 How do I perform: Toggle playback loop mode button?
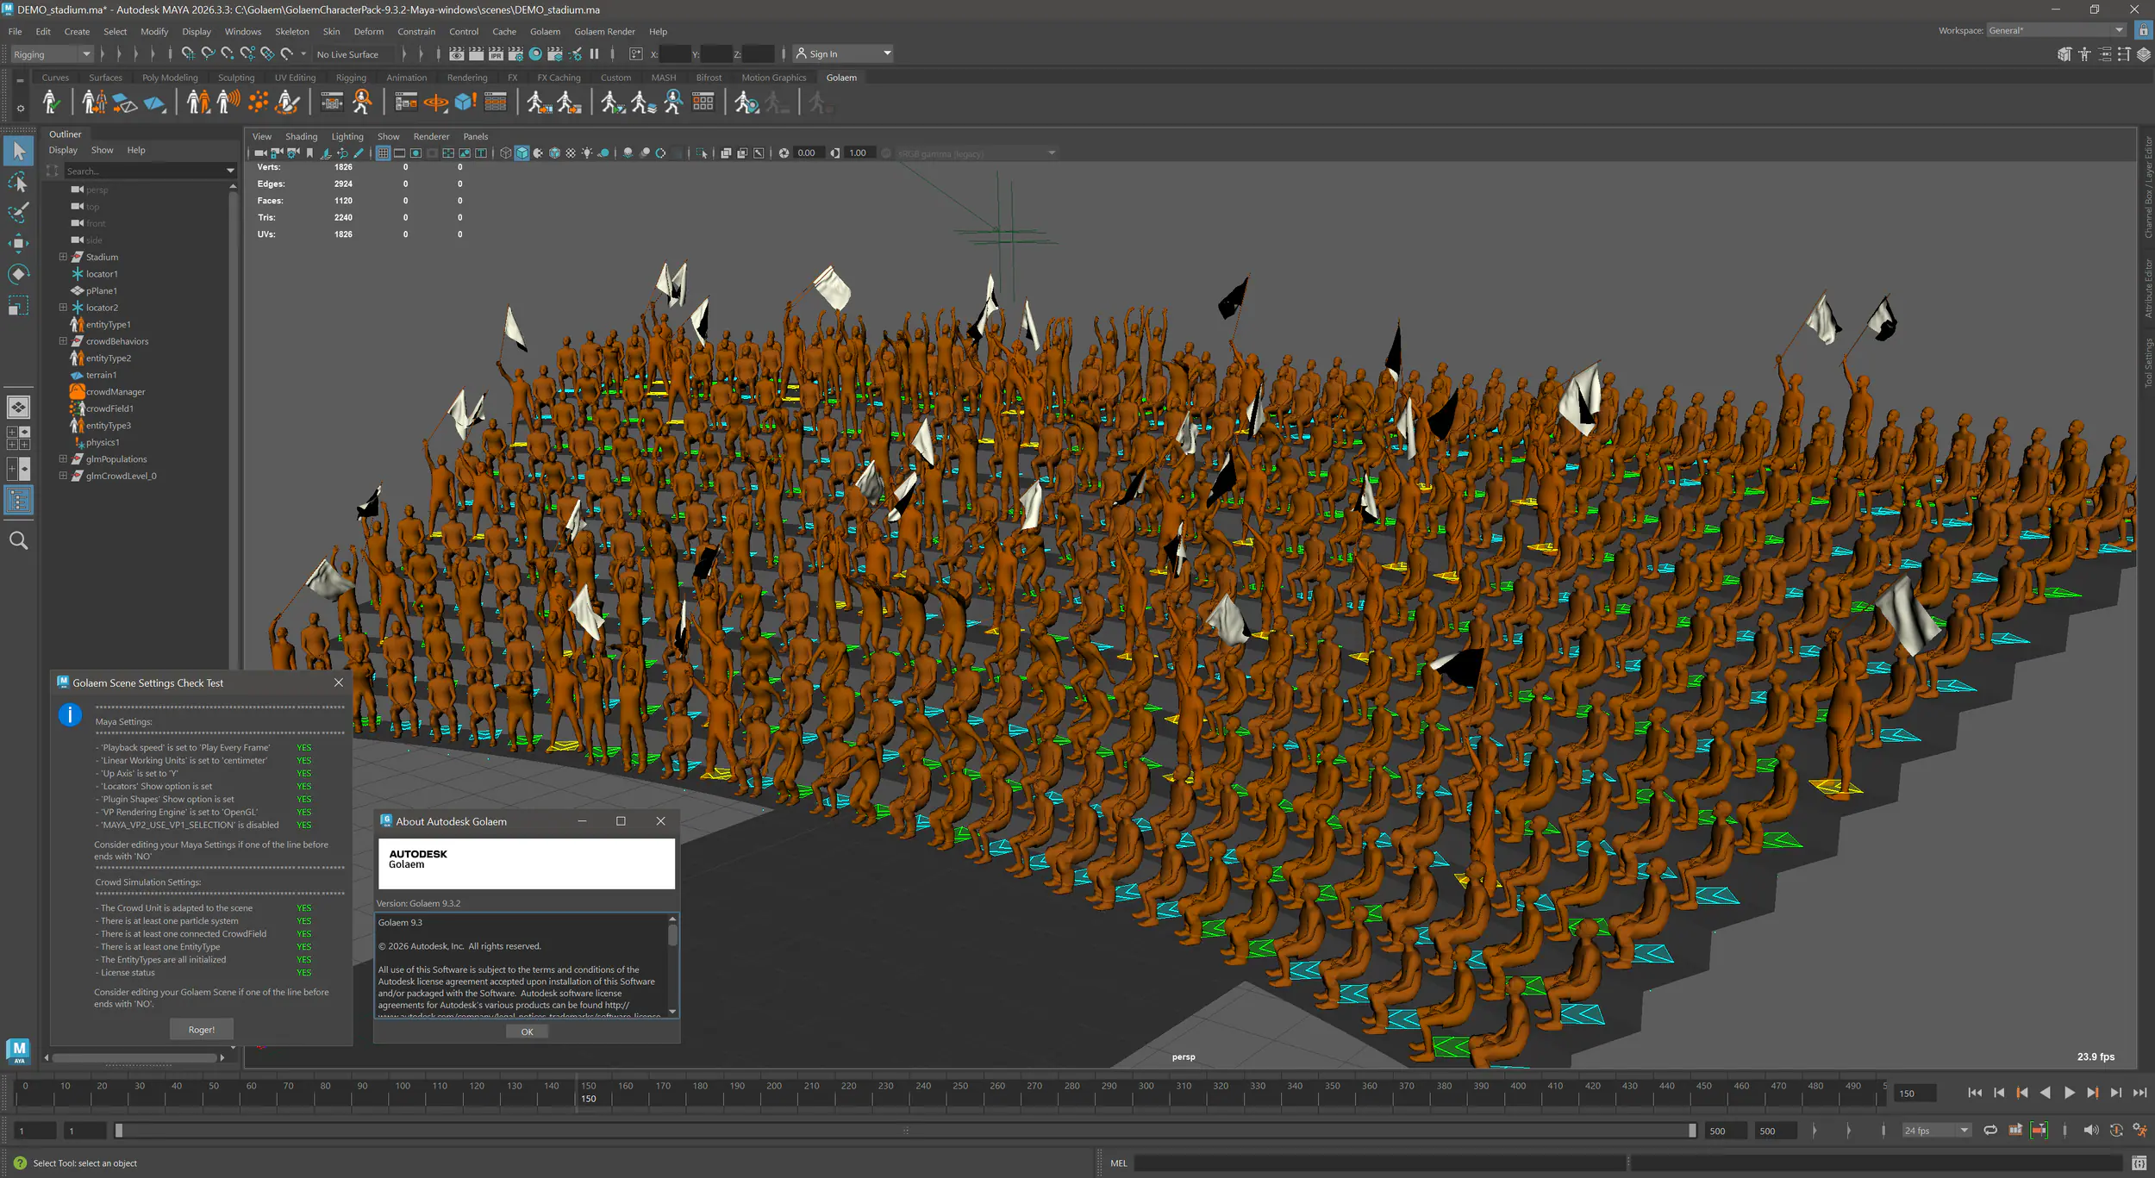1990,1131
